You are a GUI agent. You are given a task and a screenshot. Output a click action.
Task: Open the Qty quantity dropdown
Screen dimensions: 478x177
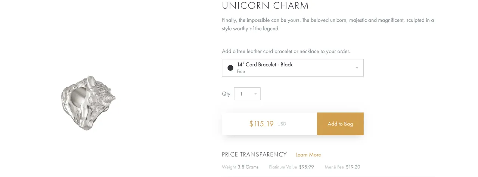tap(247, 94)
